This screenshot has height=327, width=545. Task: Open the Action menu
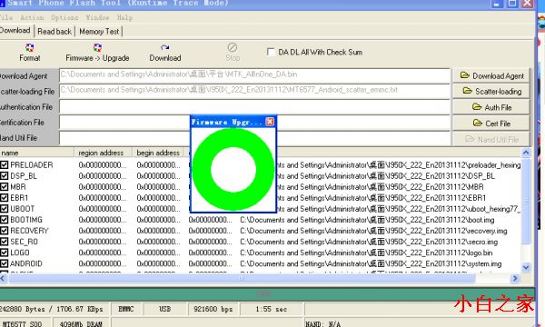(32, 17)
